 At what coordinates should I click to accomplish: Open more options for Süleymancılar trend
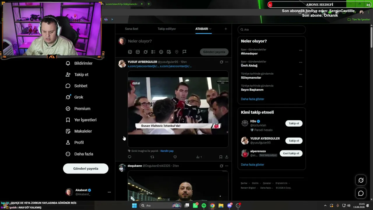[x=300, y=74]
